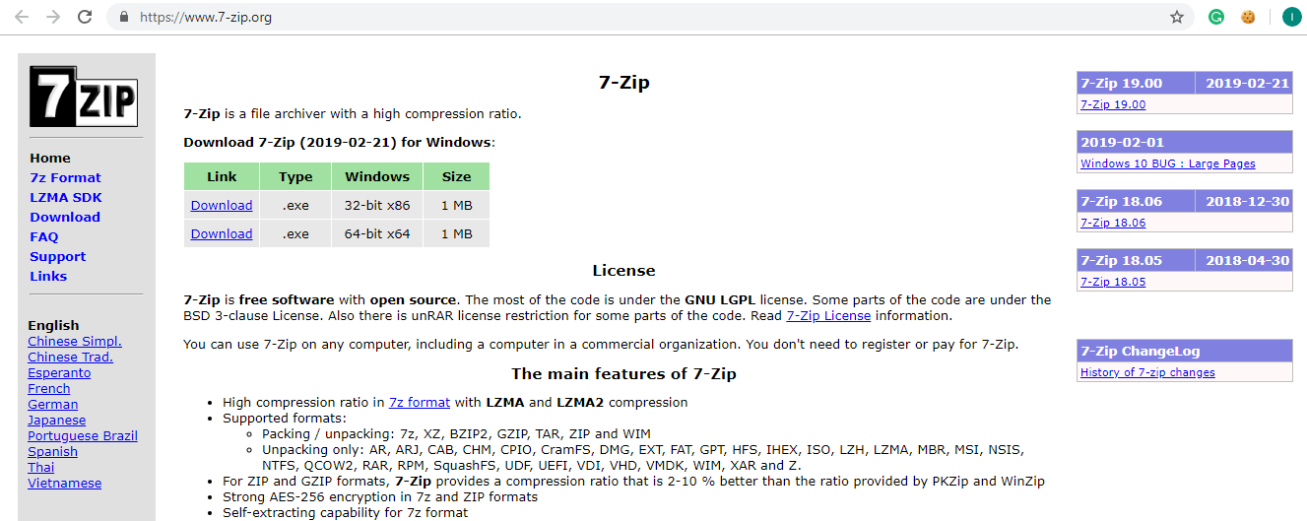Click the browser forward arrow
Screen dimensions: 1307x521
(53, 17)
